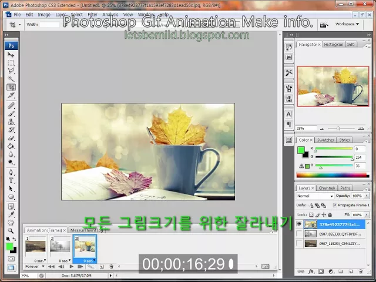
Task: Select the Path Selection tool
Action: coord(11,189)
